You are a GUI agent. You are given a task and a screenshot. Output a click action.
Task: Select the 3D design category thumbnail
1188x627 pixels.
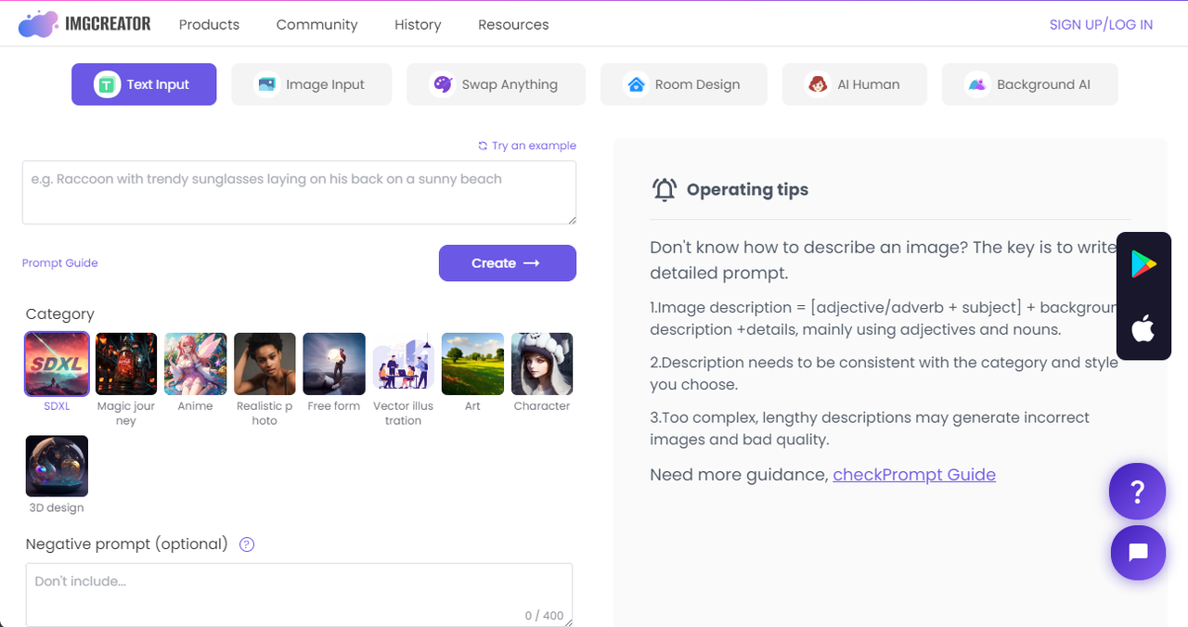tap(57, 466)
